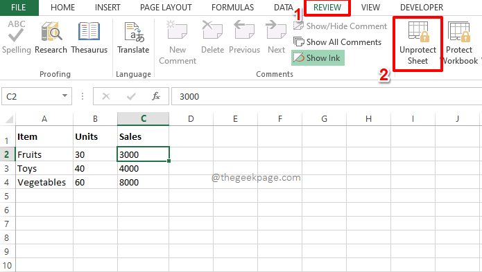The width and height of the screenshot is (482, 272).
Task: Add a New Comment
Action: click(x=178, y=42)
